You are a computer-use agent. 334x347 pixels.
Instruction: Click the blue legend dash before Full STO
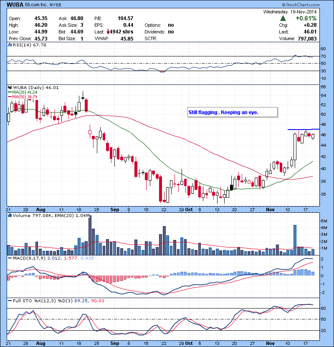coord(10,301)
